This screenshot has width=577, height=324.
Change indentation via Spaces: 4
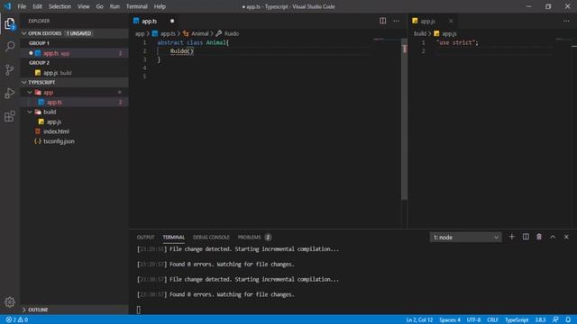point(450,319)
